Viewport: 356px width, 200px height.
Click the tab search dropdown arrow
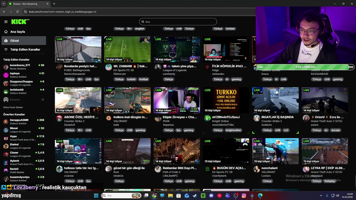(x=4, y=4)
